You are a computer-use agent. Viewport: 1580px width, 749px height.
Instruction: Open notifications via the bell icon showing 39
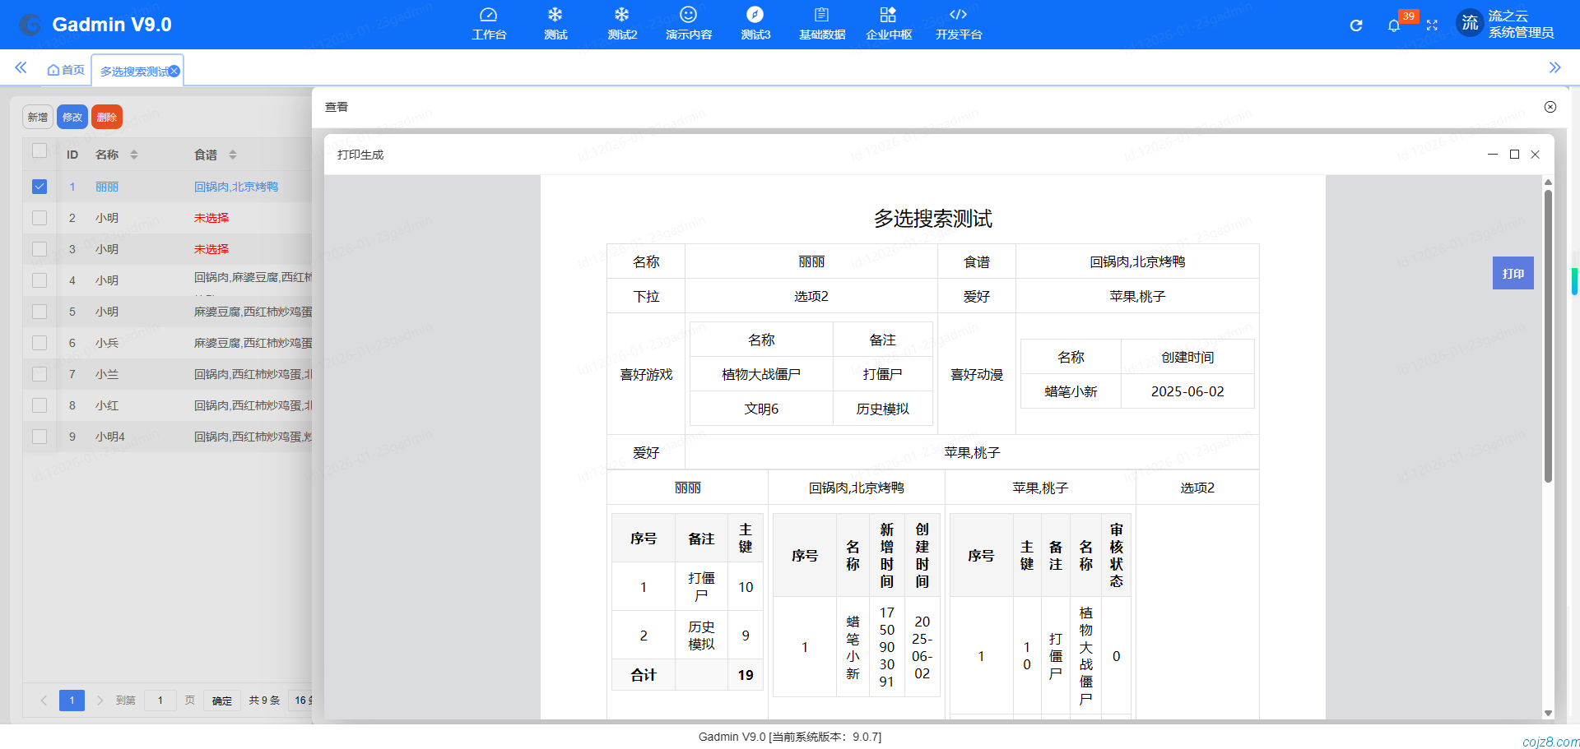click(1394, 25)
